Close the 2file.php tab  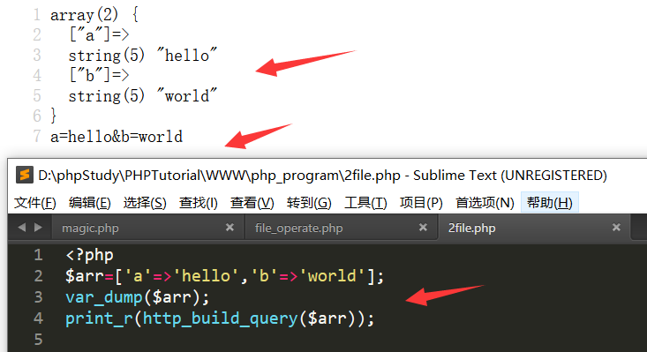click(x=616, y=227)
